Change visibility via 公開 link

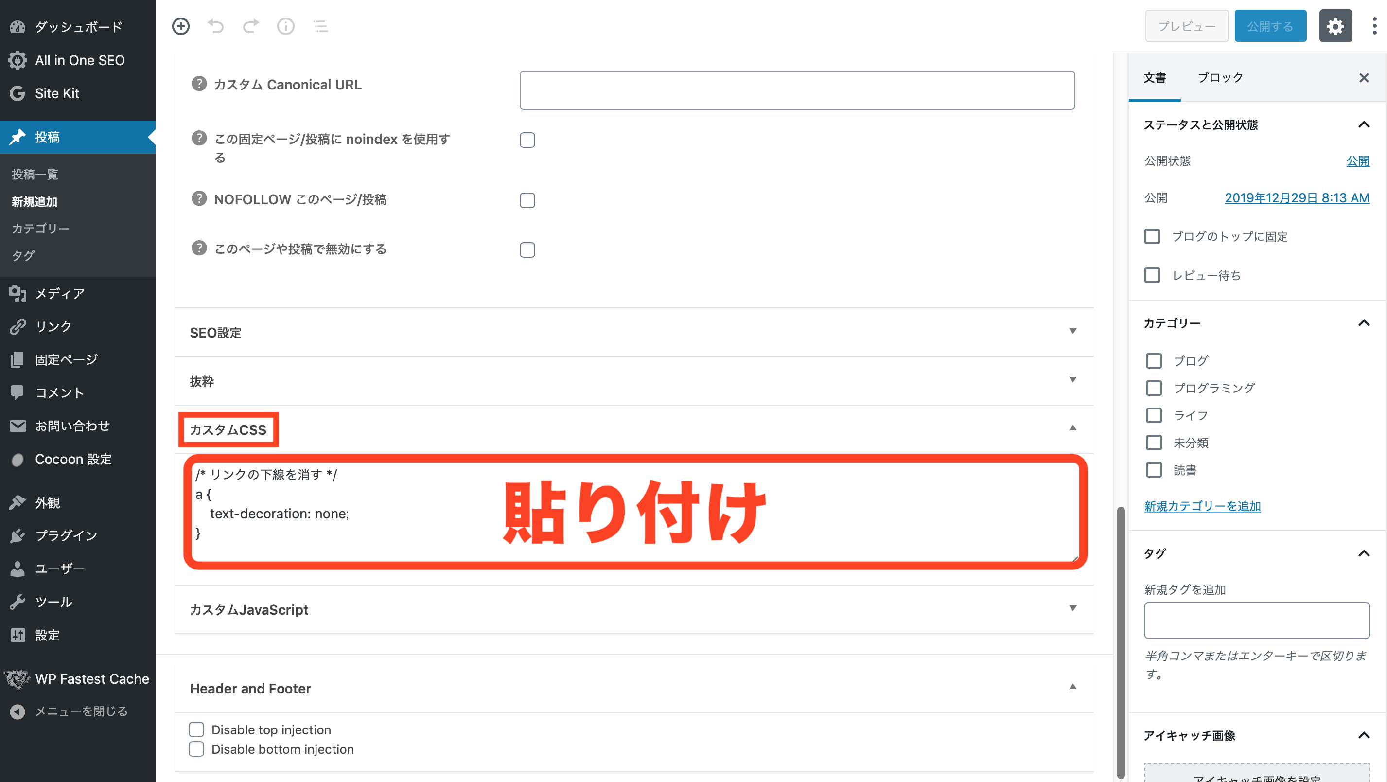click(1358, 161)
